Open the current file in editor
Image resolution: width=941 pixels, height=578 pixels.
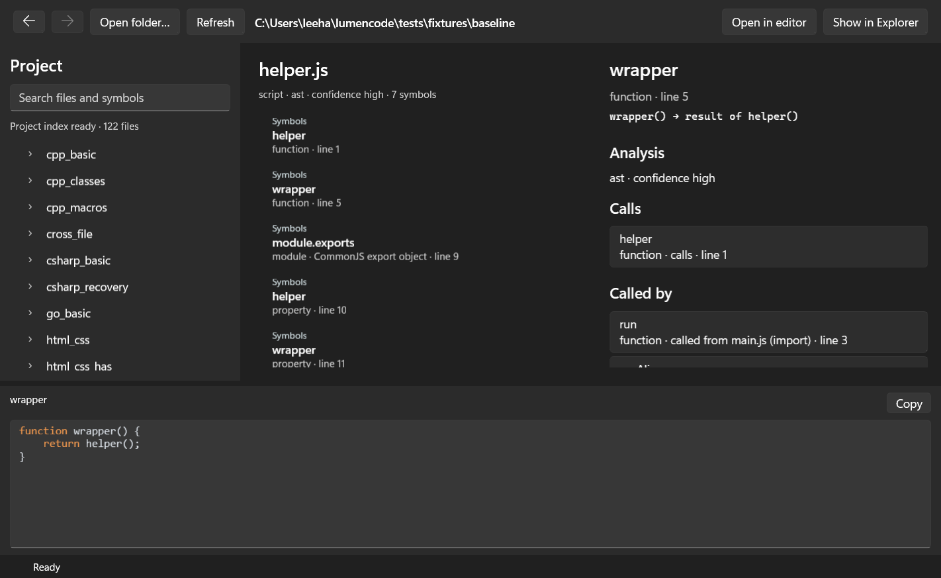(769, 22)
